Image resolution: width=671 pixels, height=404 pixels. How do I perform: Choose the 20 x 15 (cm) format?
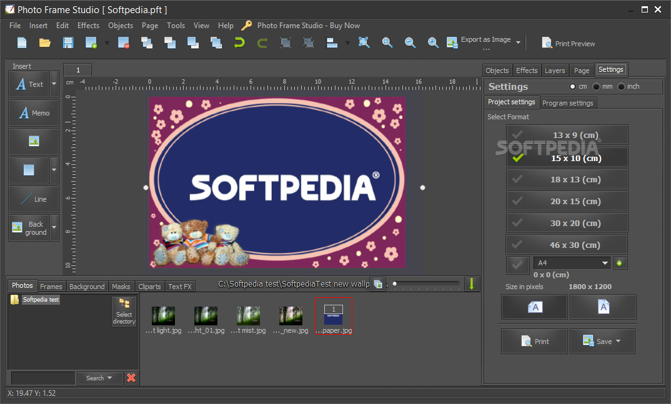click(567, 201)
